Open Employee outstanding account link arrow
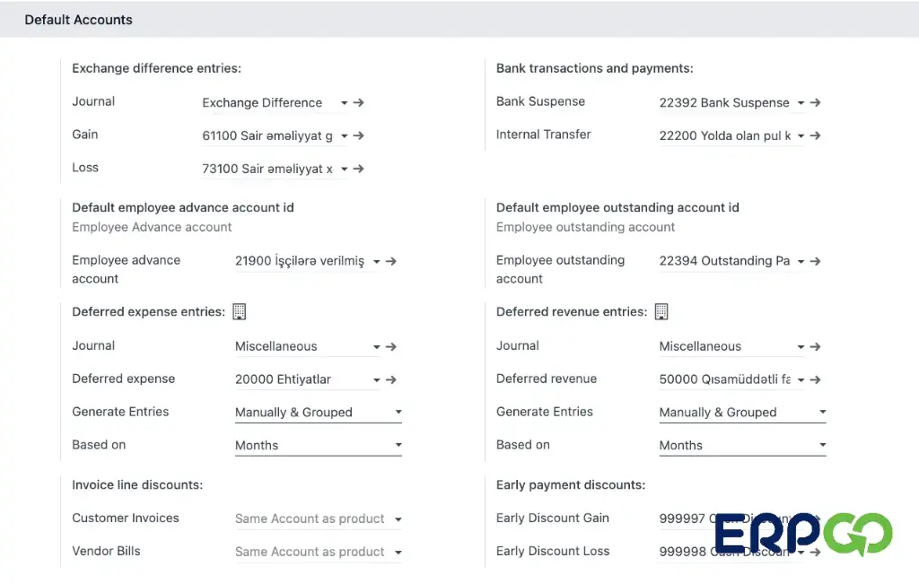Screen dimensions: 919x584 click(815, 261)
